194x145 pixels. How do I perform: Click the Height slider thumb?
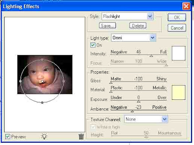coord(146,137)
